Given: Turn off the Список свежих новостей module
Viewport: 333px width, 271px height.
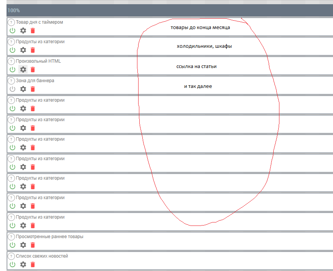Looking at the screenshot, I should click(12, 265).
